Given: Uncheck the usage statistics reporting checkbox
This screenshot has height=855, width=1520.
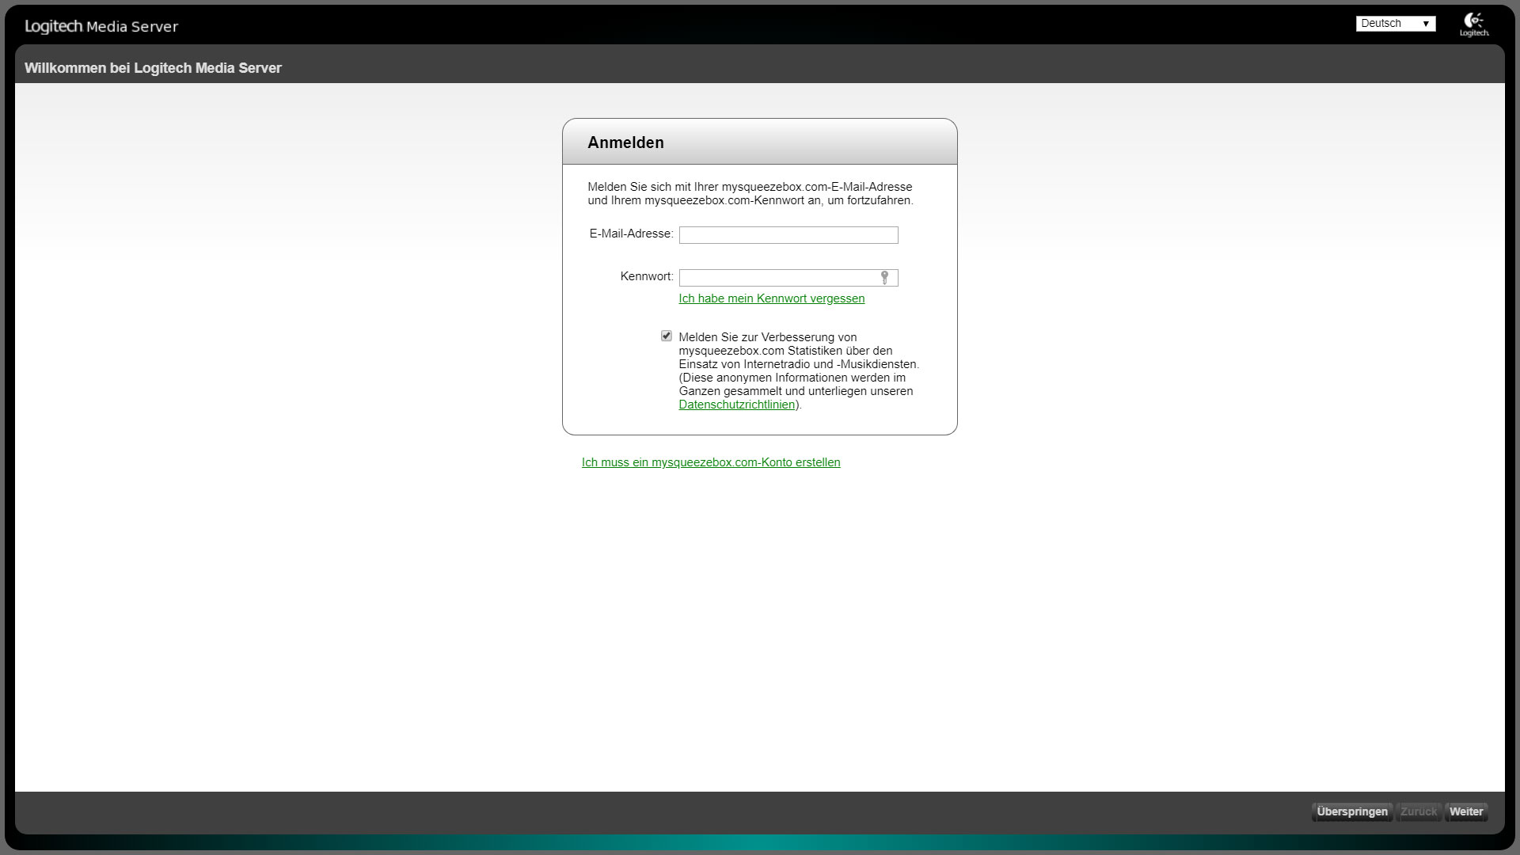Looking at the screenshot, I should tap(667, 336).
